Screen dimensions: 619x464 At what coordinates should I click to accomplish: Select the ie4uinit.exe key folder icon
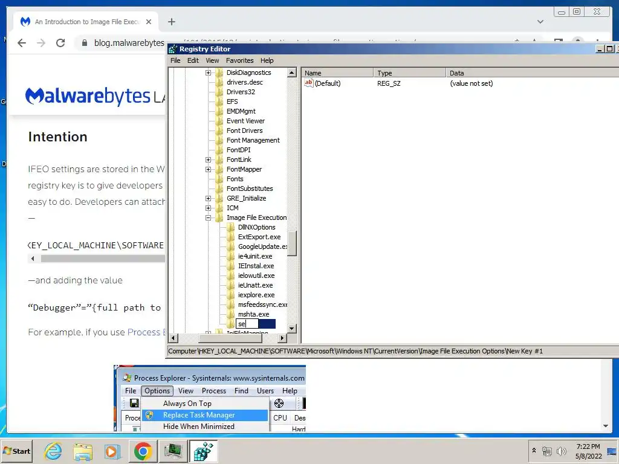[x=230, y=256]
